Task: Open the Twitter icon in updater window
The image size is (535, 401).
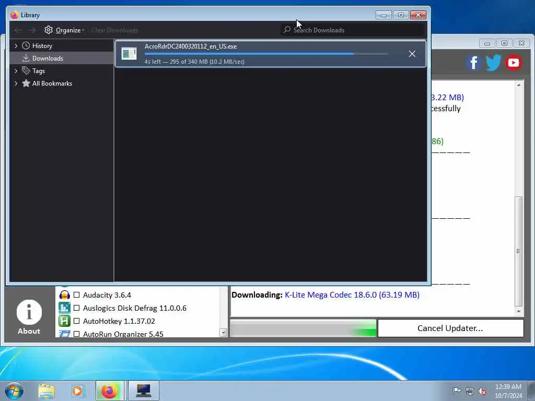Action: [x=493, y=63]
